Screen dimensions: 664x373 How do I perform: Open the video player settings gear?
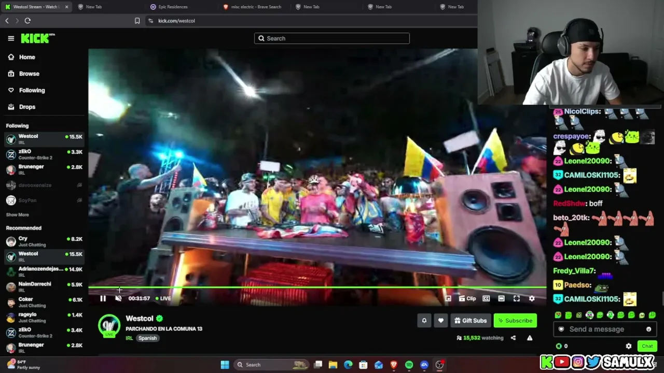click(x=532, y=298)
